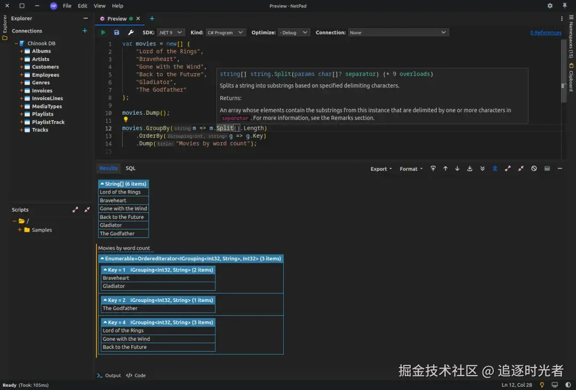Select the Employees table in Explorer
Viewport: 576px width, 390px height.
pyautogui.click(x=45, y=75)
